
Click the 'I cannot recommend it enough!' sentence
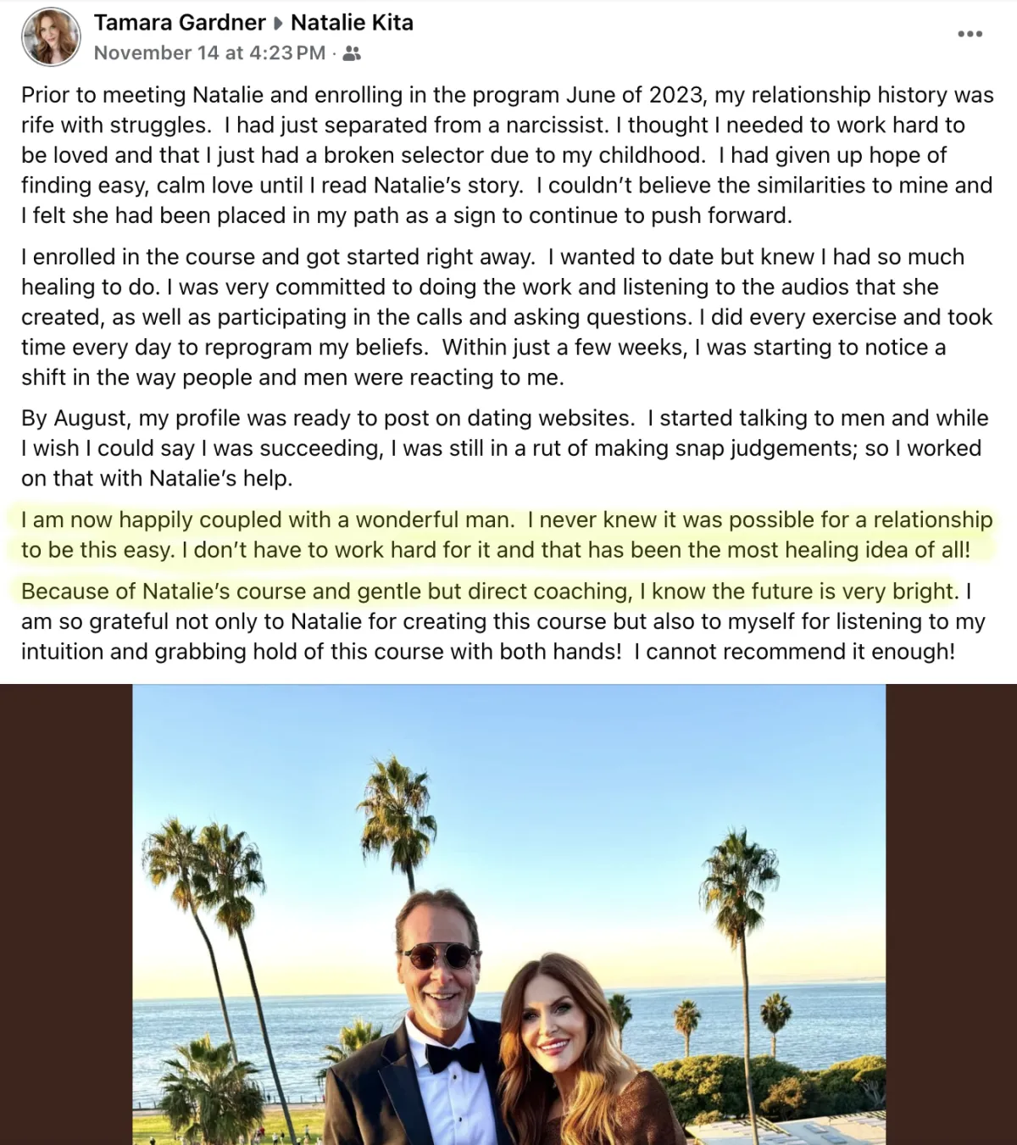[x=794, y=652]
